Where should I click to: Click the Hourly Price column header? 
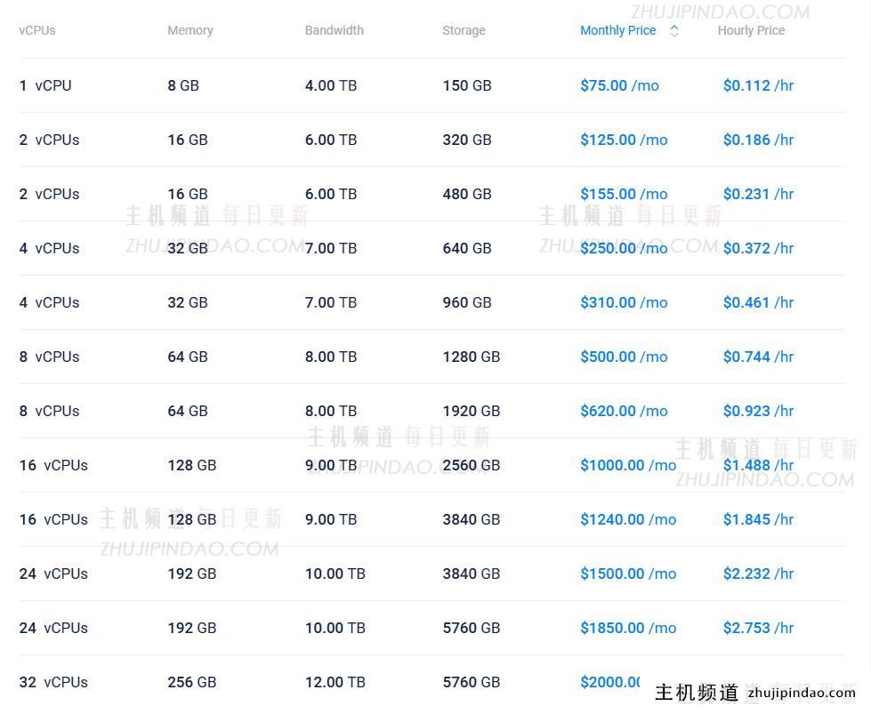tap(751, 30)
